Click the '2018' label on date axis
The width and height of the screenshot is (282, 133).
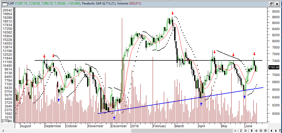135,126
